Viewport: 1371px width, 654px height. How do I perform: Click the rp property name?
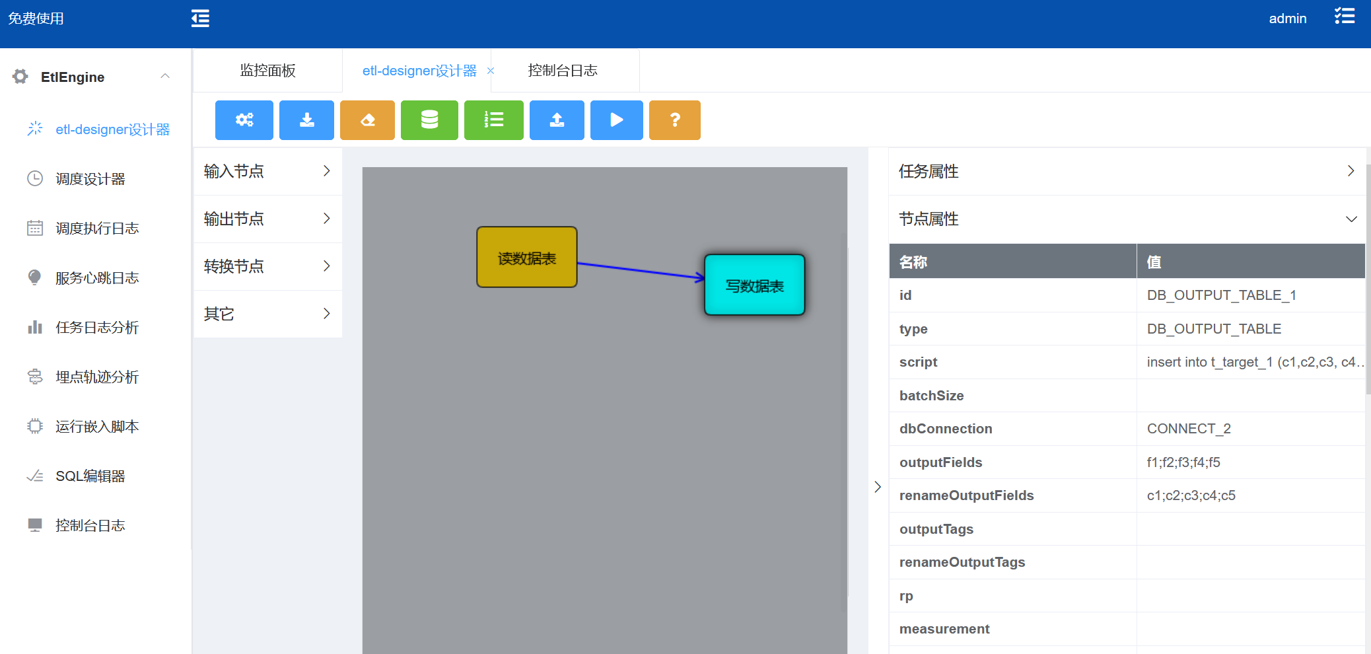click(906, 596)
